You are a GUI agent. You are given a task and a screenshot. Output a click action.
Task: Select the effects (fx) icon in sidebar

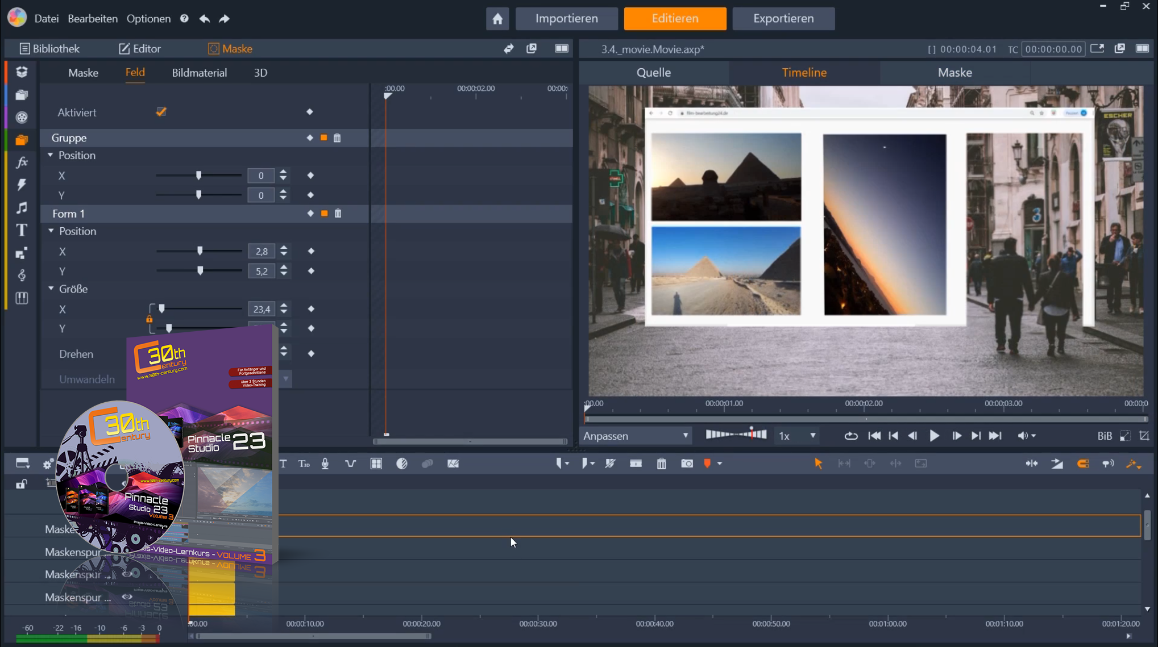tap(22, 162)
